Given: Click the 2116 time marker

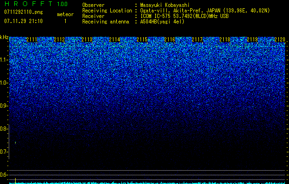Looking at the screenshot, I should point(170,40).
